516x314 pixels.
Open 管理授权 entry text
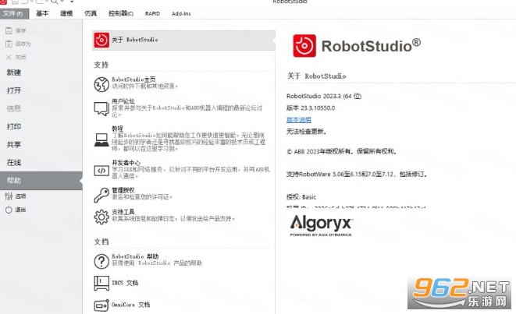click(x=123, y=190)
